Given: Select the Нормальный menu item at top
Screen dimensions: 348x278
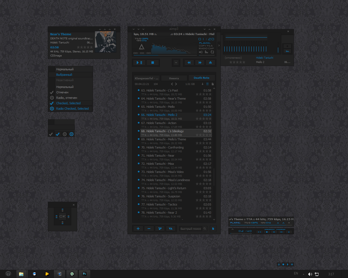Looking at the screenshot, I should click(x=70, y=69).
